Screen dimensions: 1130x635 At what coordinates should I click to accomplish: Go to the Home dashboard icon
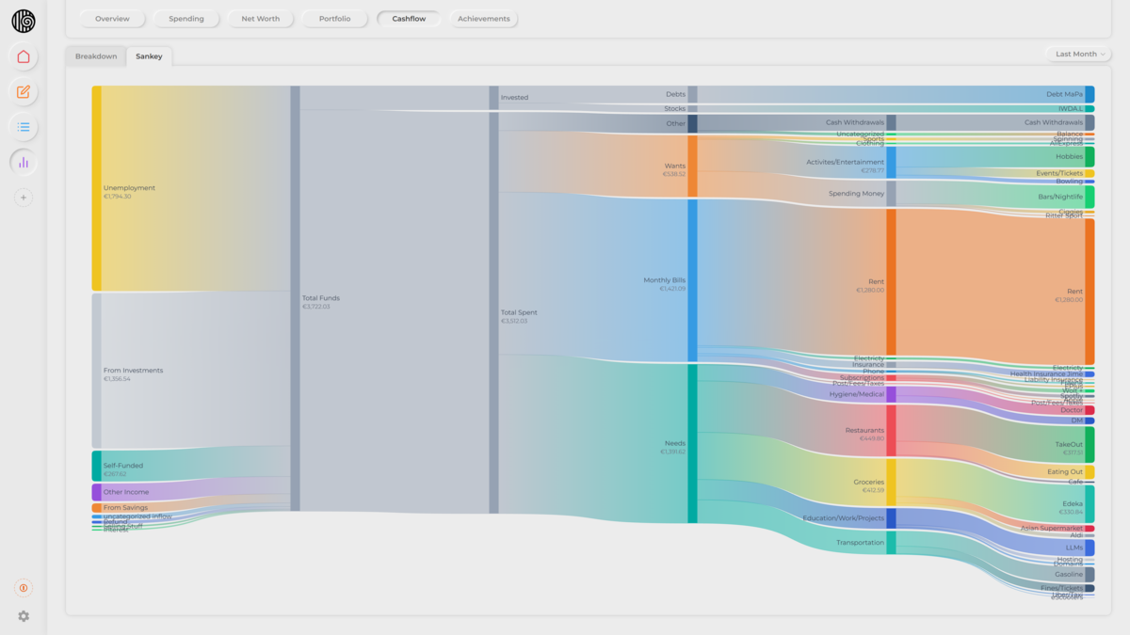click(24, 56)
